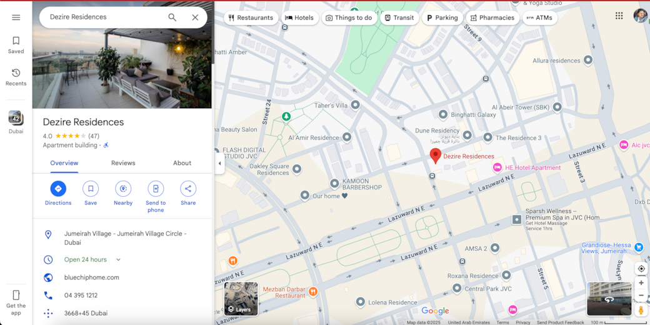
Task: Click the Send to phone icon
Action: pos(156,189)
